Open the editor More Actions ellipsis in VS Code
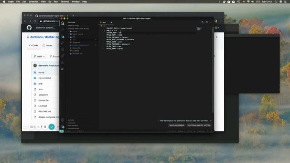 (x=211, y=22)
